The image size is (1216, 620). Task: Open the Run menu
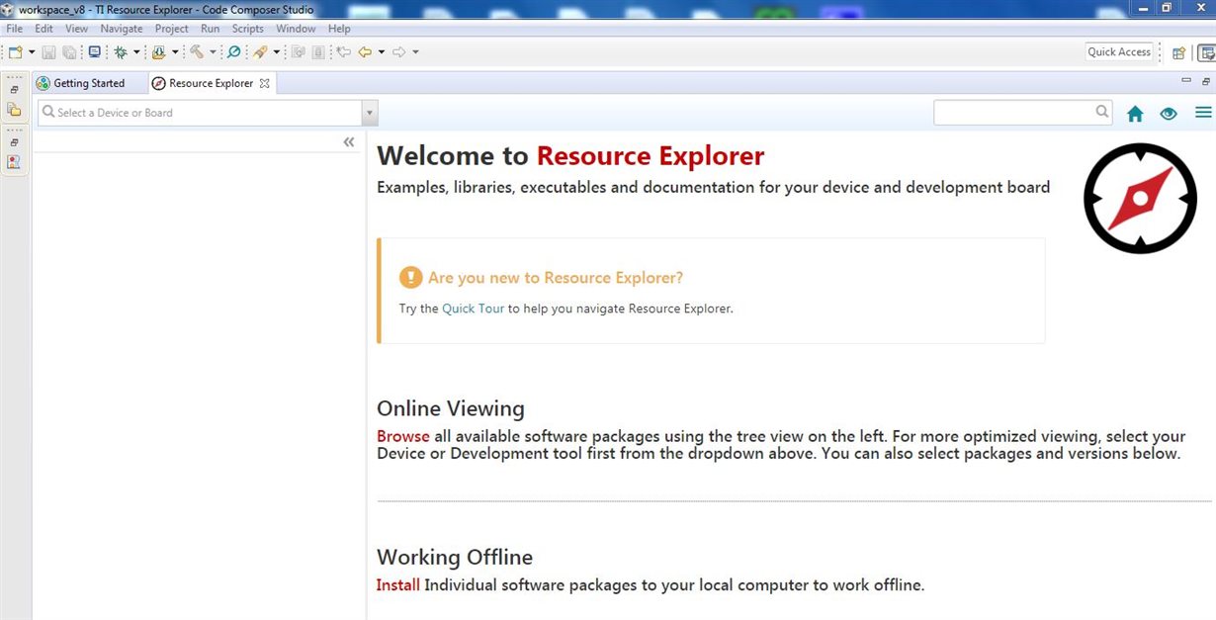[x=210, y=29]
